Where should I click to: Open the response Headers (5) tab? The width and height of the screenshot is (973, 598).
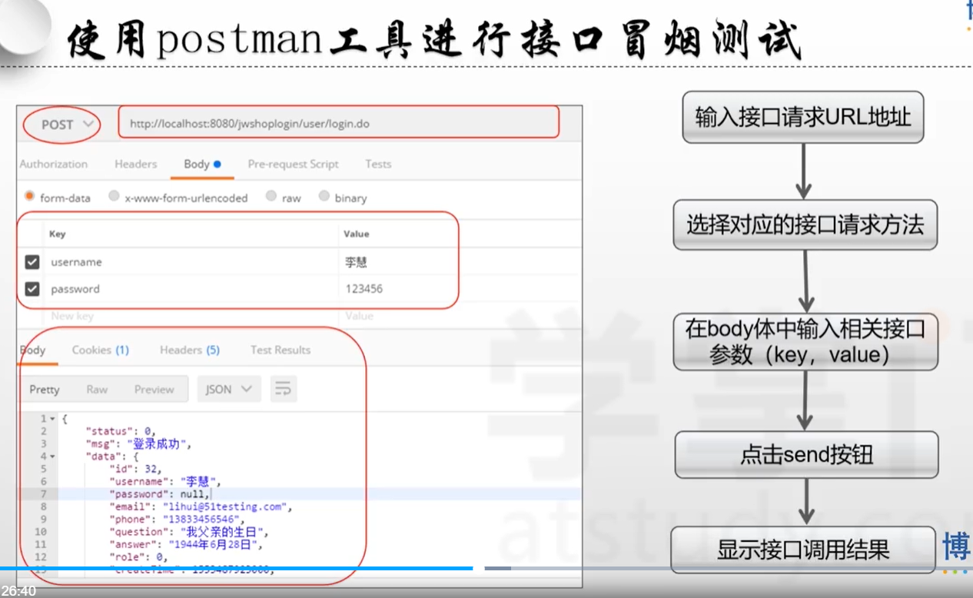190,350
